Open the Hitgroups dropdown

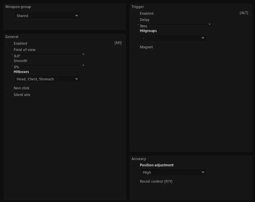(173, 38)
